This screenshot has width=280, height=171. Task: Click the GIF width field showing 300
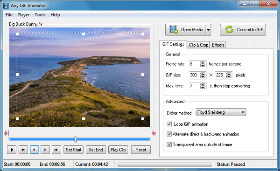point(195,75)
